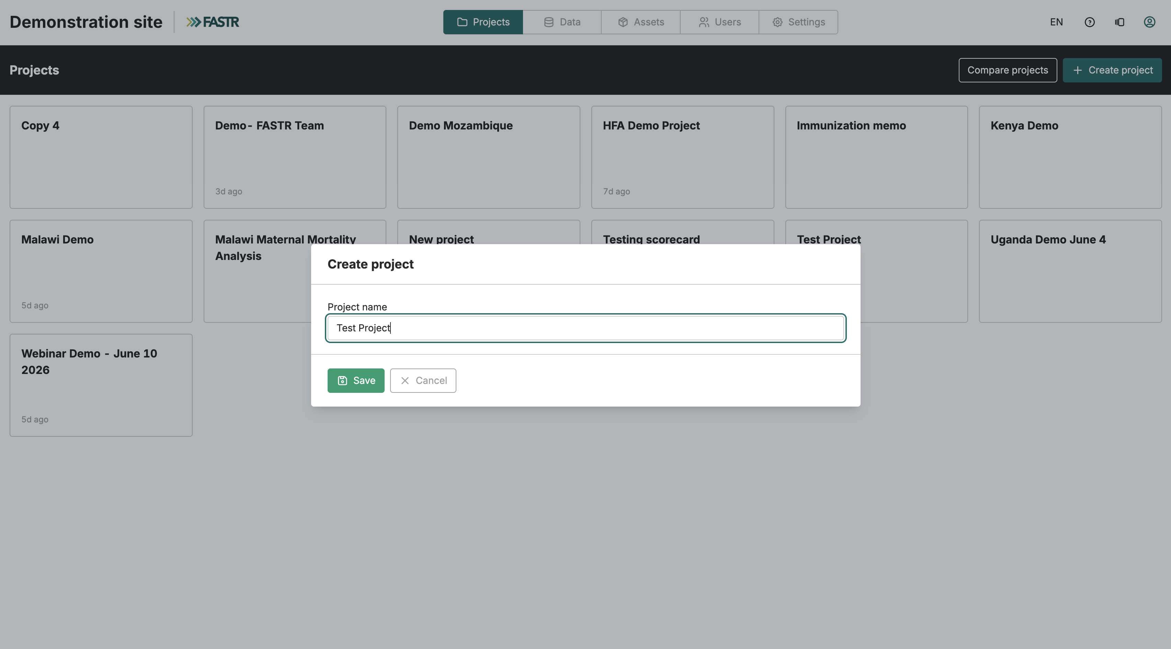Click '5d ago' on the Webinar Demo card
Screen dimensions: 1171x649
(35, 420)
